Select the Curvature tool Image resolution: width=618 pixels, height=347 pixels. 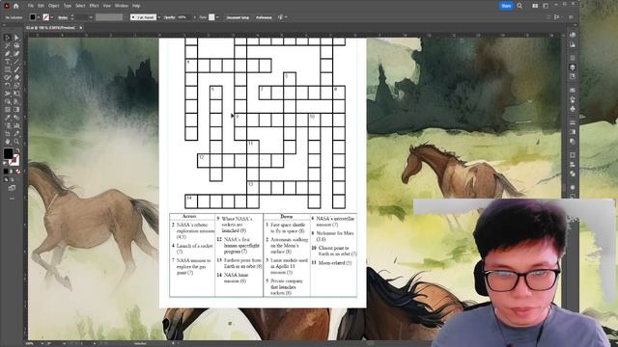click(16, 54)
